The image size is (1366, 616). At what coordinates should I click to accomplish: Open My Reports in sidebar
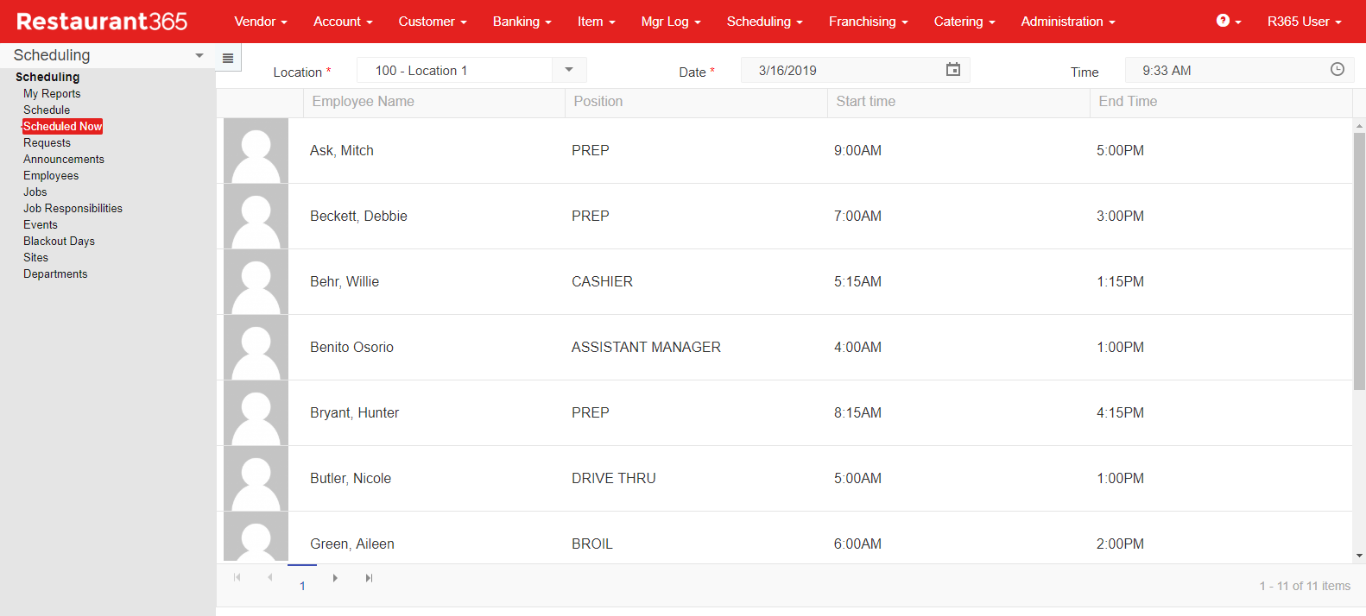(x=52, y=93)
